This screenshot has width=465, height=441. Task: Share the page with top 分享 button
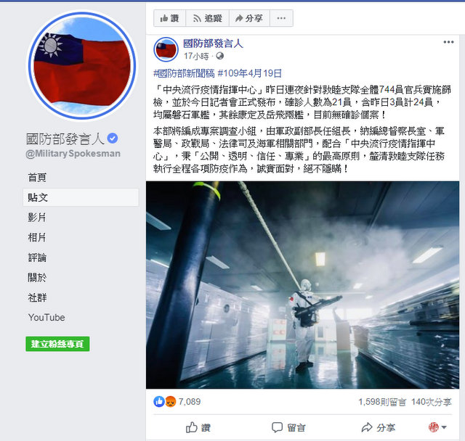pyautogui.click(x=249, y=18)
